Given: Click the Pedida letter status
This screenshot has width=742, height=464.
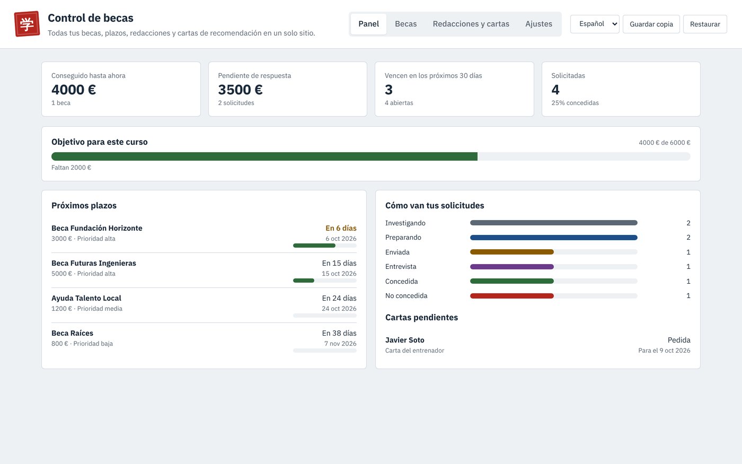Looking at the screenshot, I should tap(679, 340).
